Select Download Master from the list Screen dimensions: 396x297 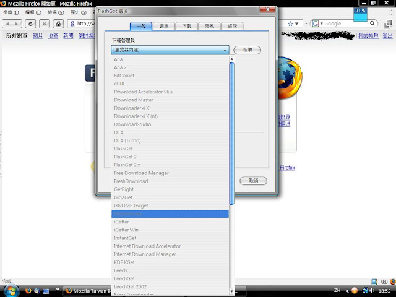170,100
